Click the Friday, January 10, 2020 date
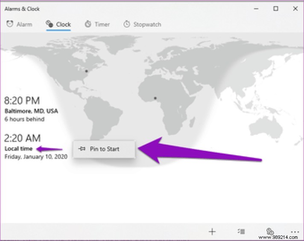This screenshot has width=304, height=241. (36, 157)
